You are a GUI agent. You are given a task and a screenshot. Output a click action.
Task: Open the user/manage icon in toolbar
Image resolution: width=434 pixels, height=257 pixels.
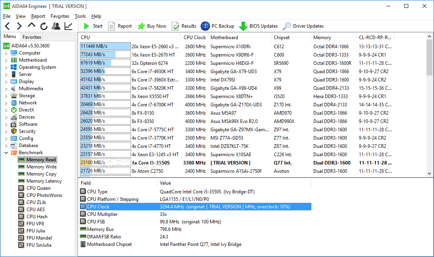(x=56, y=26)
